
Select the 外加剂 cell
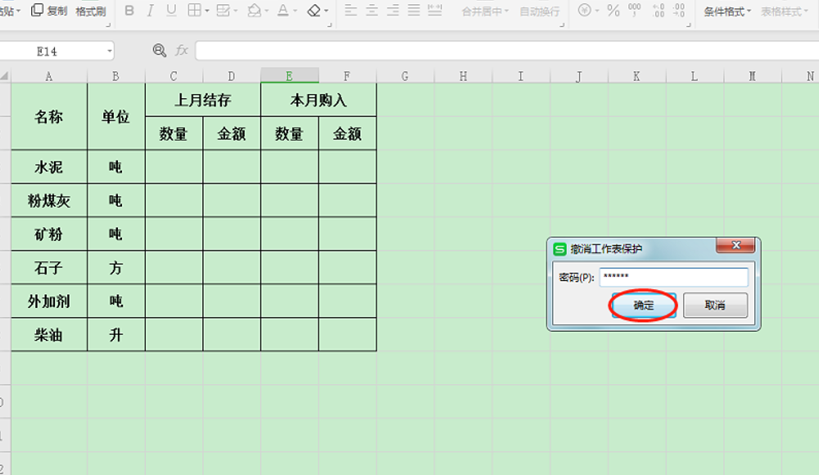pos(49,301)
